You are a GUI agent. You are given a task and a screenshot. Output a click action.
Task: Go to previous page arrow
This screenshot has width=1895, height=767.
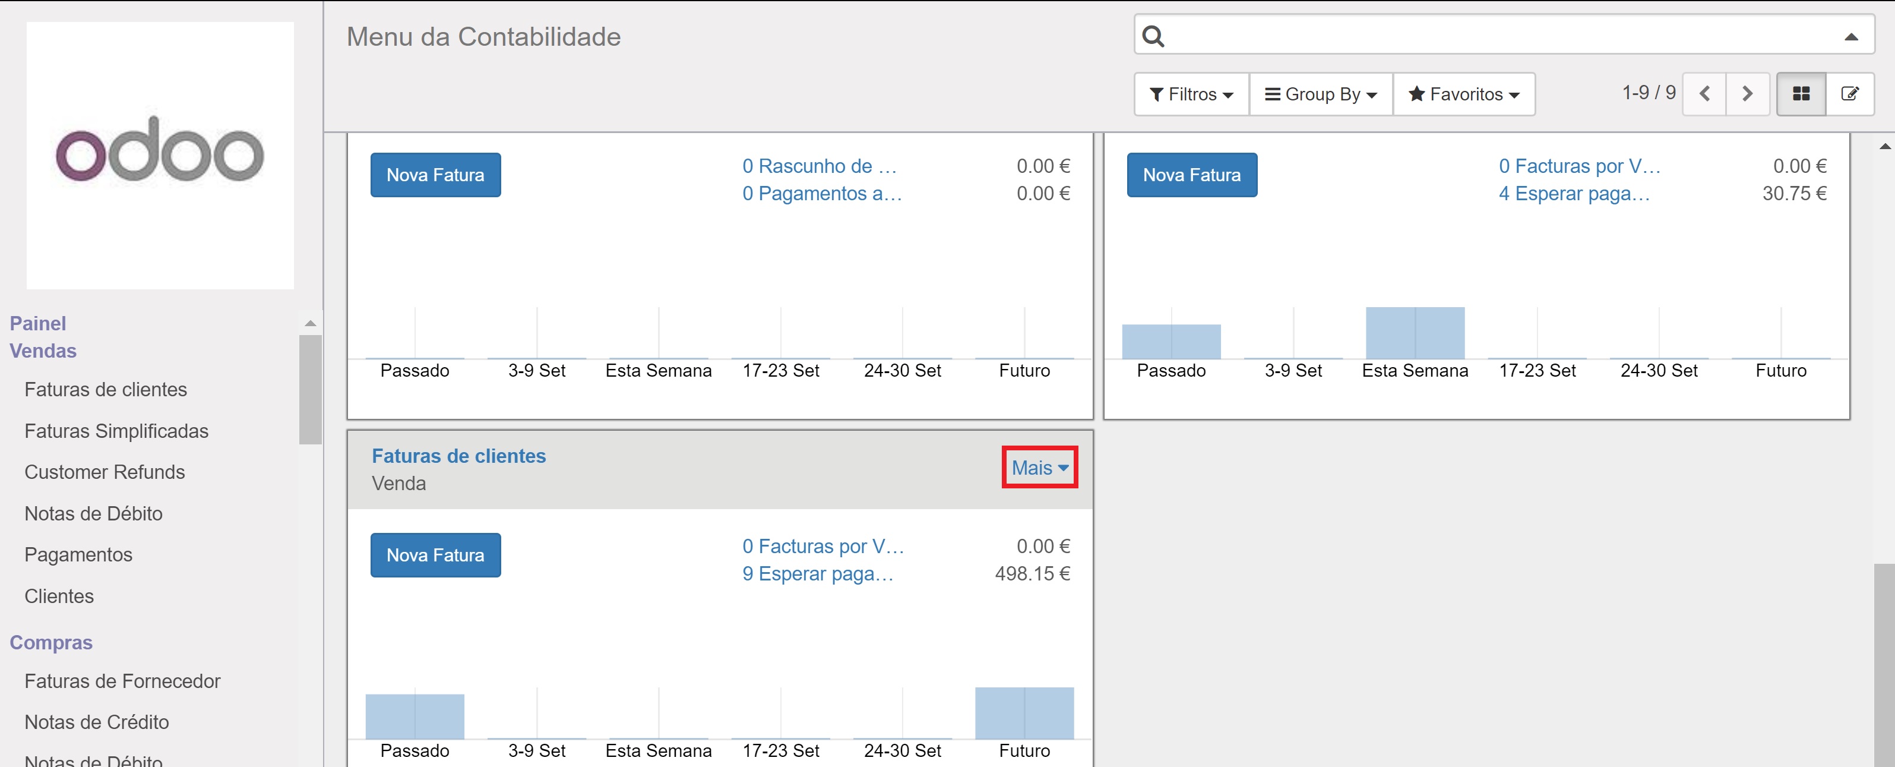1704,93
